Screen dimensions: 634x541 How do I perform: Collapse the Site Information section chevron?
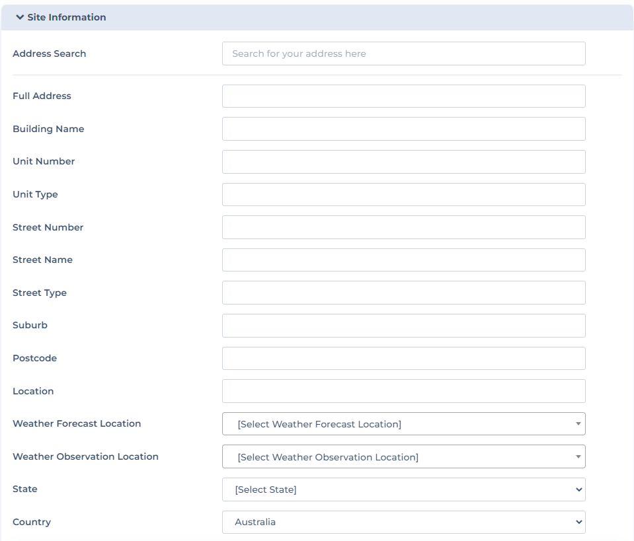(20, 17)
